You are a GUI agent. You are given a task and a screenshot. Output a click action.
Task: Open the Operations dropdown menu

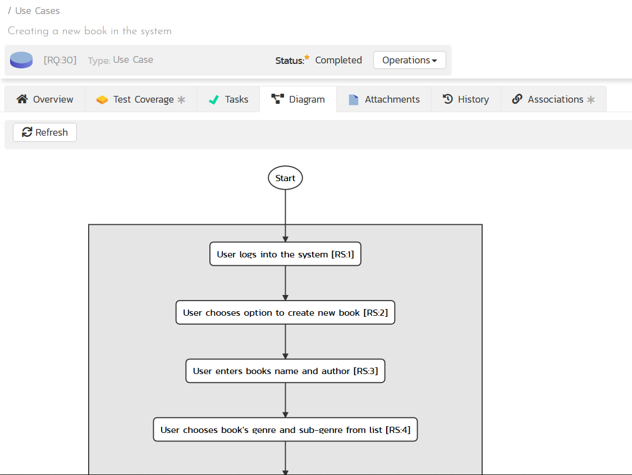tap(409, 60)
